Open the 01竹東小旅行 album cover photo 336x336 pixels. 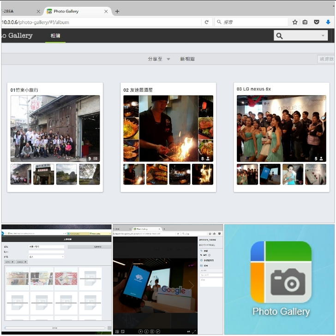55,128
